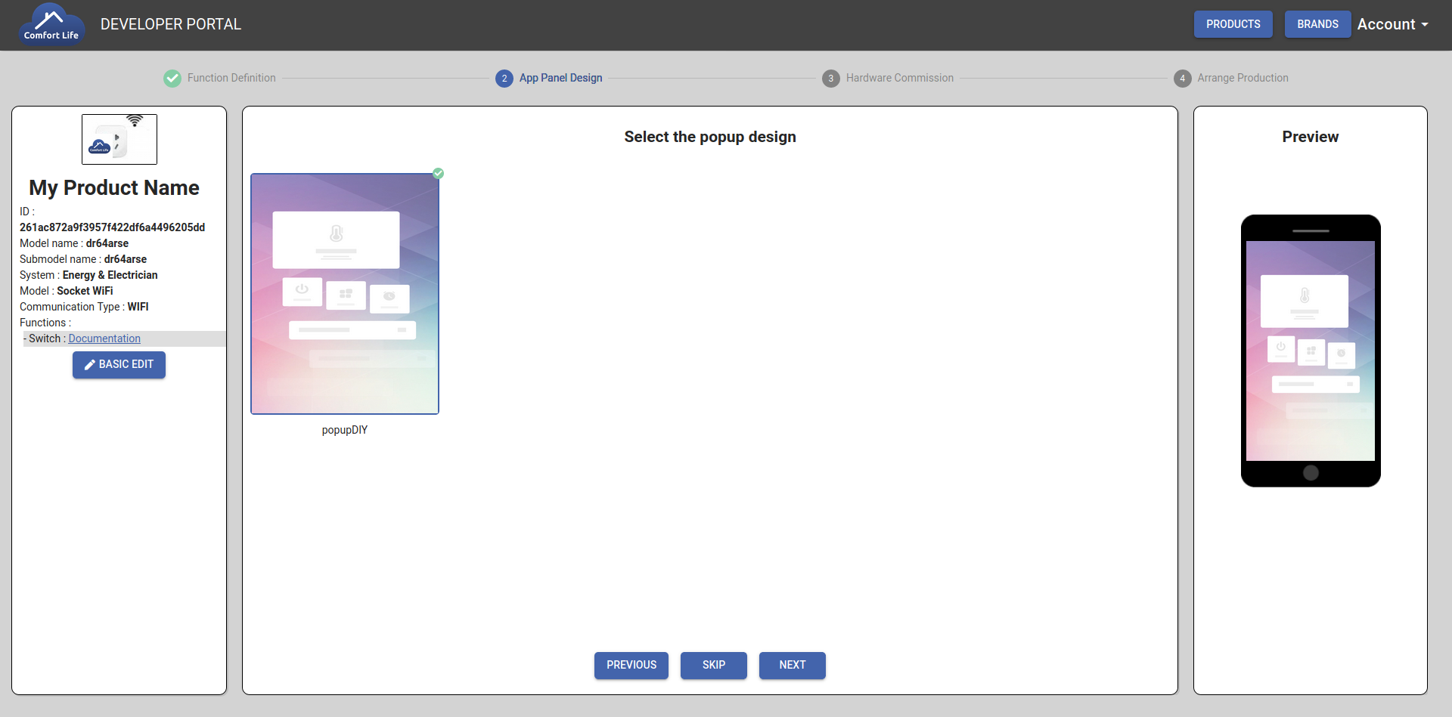Click the phone preview screen
Screen dimensions: 1452x717
[x=1310, y=351]
